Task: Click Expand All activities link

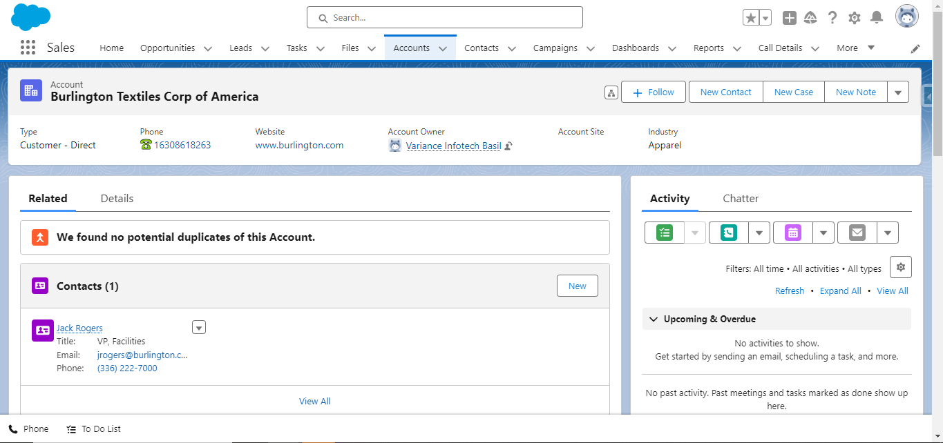Action: click(x=841, y=291)
